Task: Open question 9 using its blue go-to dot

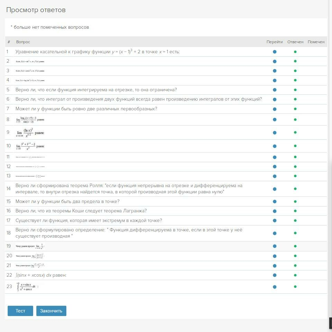Action: tap(275, 132)
